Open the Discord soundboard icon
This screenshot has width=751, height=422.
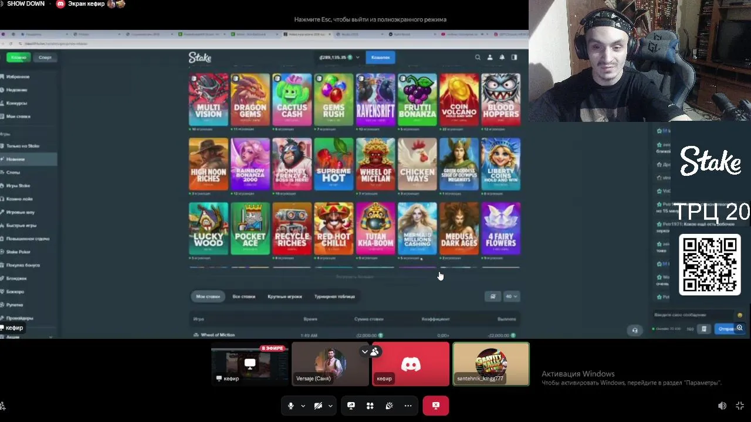point(389,406)
